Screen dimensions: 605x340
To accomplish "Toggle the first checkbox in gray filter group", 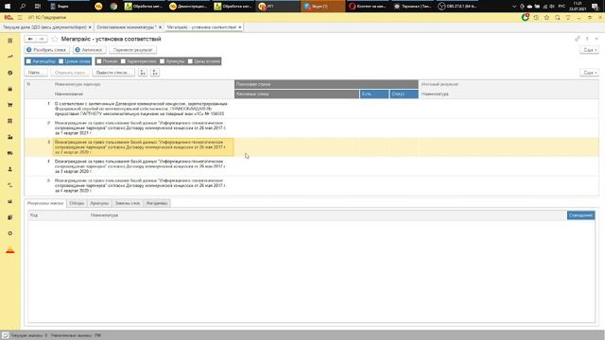I will (98, 61).
